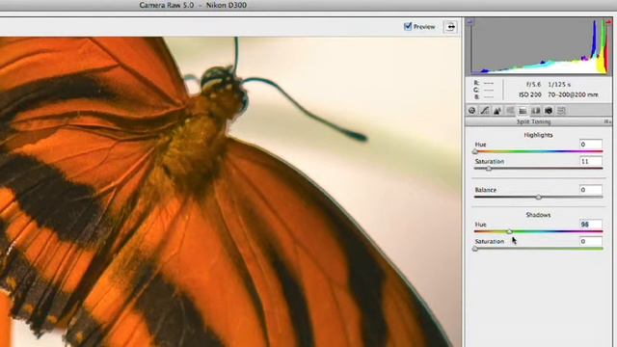Open the Detail sharpening tab icon

tap(497, 111)
